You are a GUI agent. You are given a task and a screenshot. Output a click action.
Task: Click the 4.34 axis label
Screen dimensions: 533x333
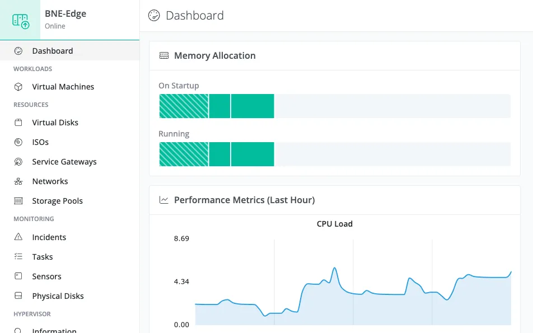point(181,282)
